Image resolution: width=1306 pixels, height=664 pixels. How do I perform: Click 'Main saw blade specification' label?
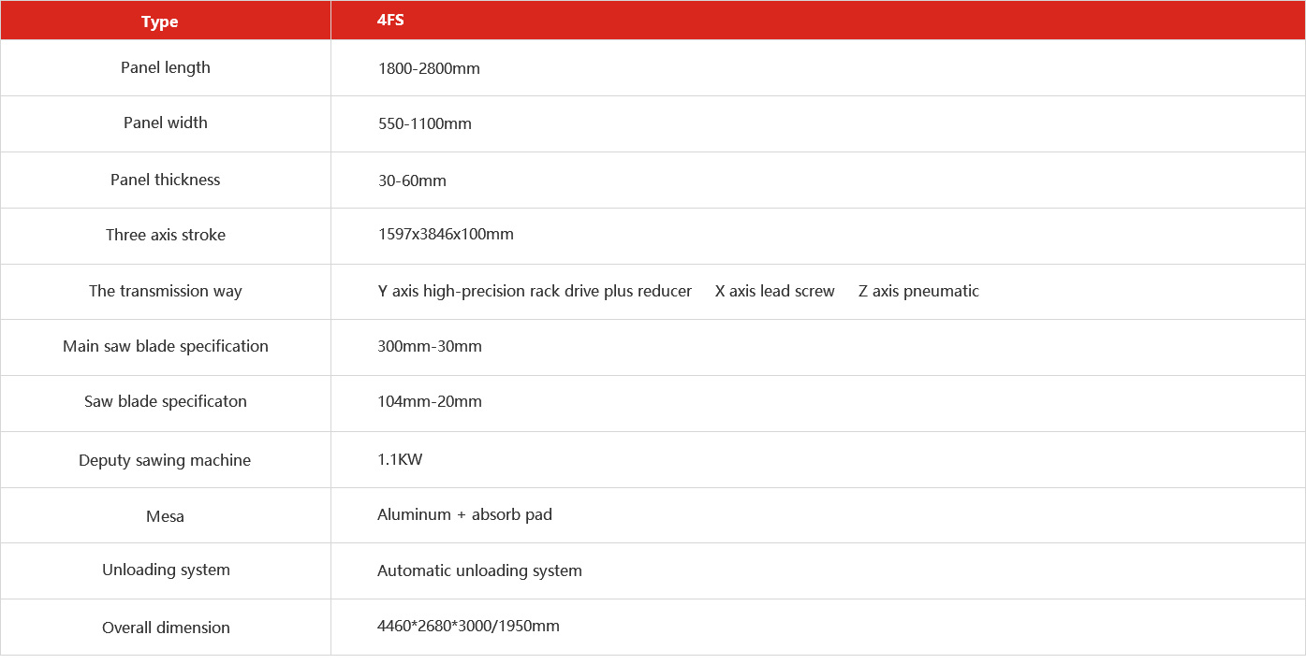coord(166,346)
